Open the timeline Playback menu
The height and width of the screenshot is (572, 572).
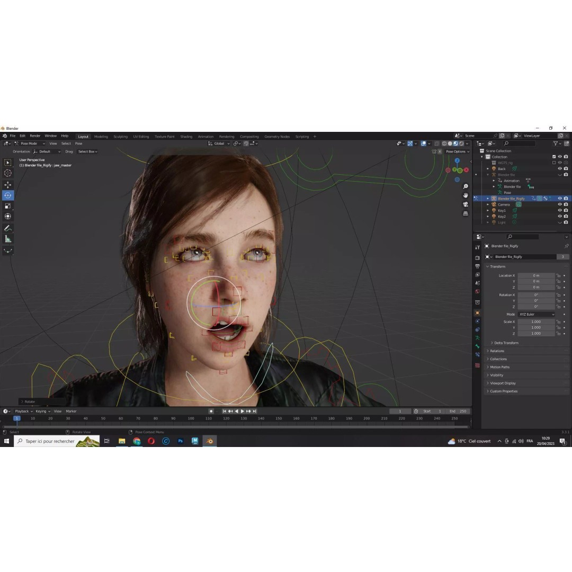tap(24, 411)
